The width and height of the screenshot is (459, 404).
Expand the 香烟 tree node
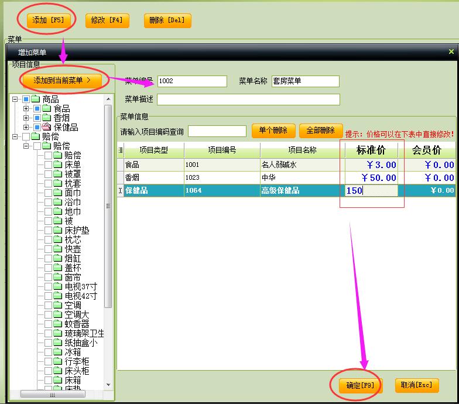pos(26,118)
